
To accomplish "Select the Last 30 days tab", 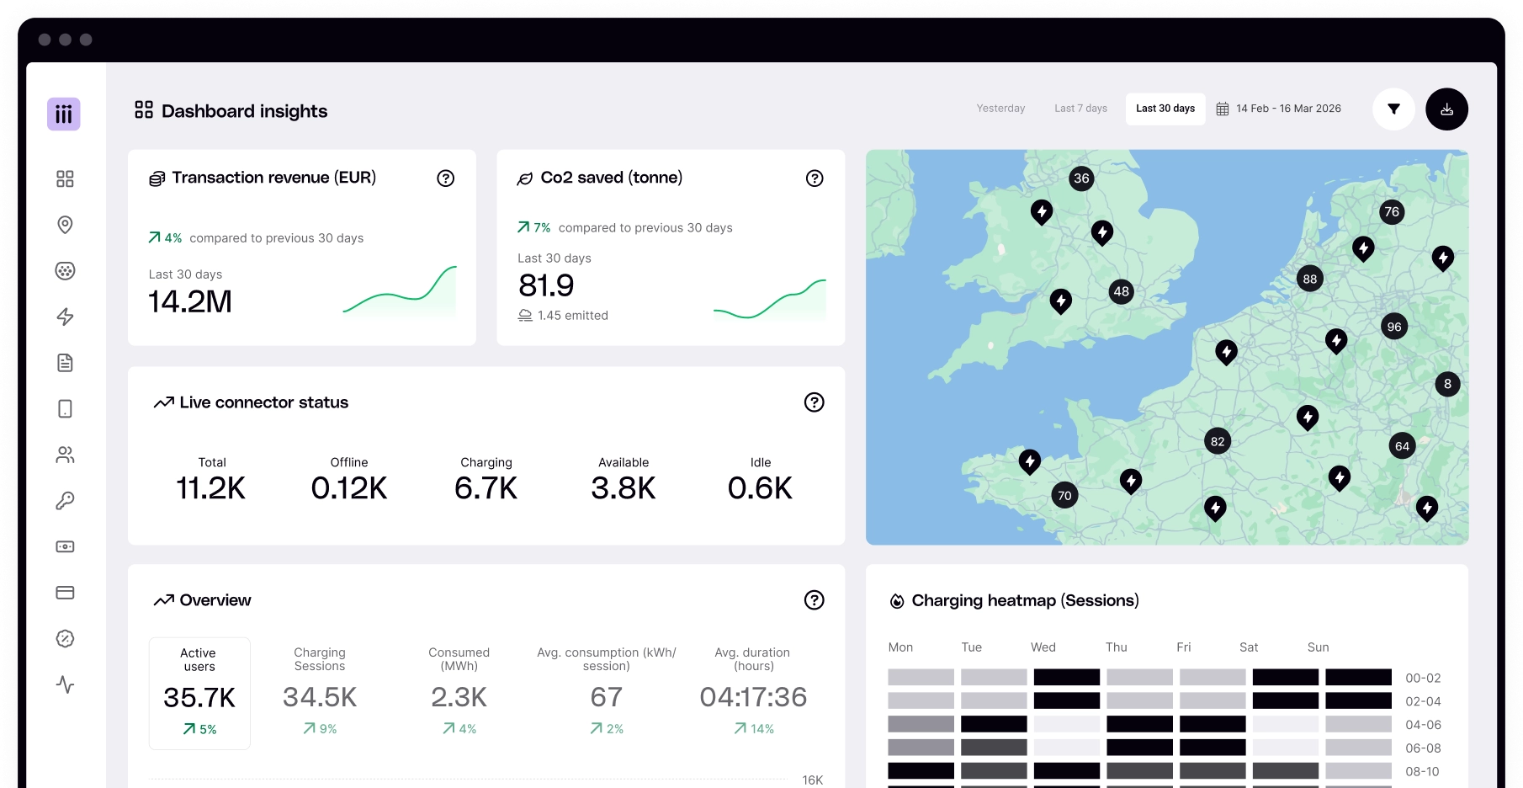I will pos(1165,109).
